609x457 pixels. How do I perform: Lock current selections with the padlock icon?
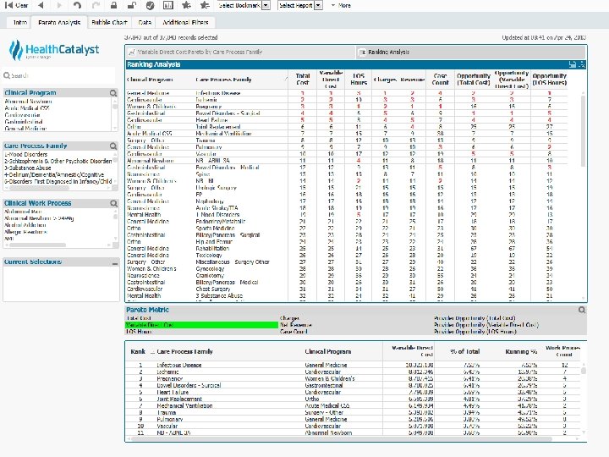point(114,5)
